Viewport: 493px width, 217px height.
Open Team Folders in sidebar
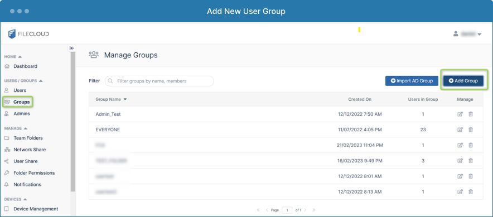(x=28, y=138)
